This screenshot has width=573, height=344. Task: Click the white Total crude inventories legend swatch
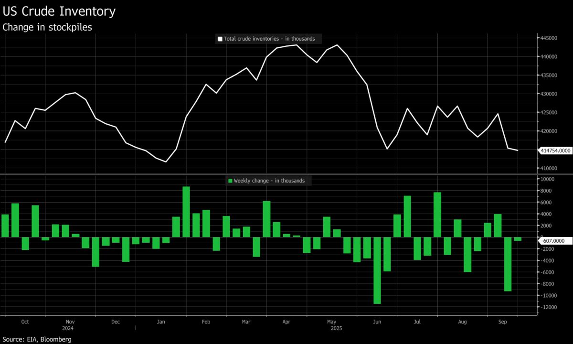[220, 39]
